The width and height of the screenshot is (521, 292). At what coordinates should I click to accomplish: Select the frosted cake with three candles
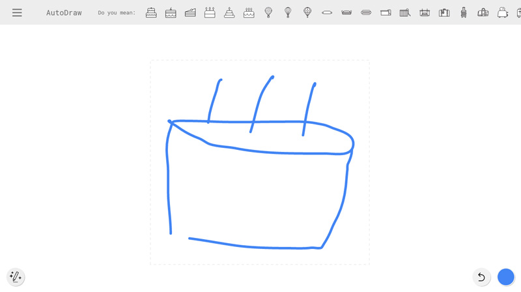249,12
